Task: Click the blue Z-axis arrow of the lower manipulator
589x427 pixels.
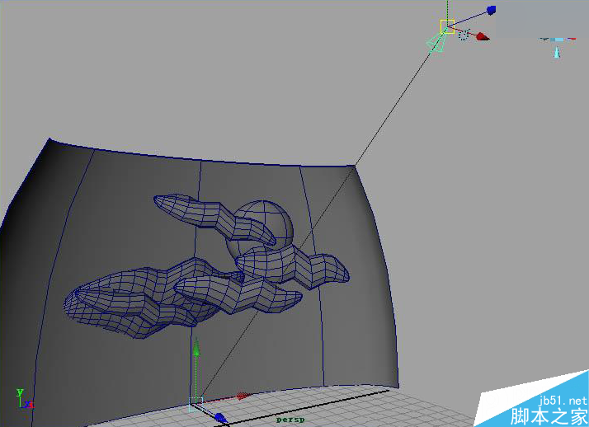Action: [220, 418]
